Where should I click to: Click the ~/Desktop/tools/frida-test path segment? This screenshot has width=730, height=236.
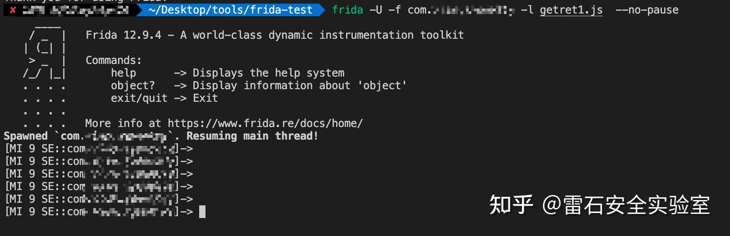[x=230, y=10]
